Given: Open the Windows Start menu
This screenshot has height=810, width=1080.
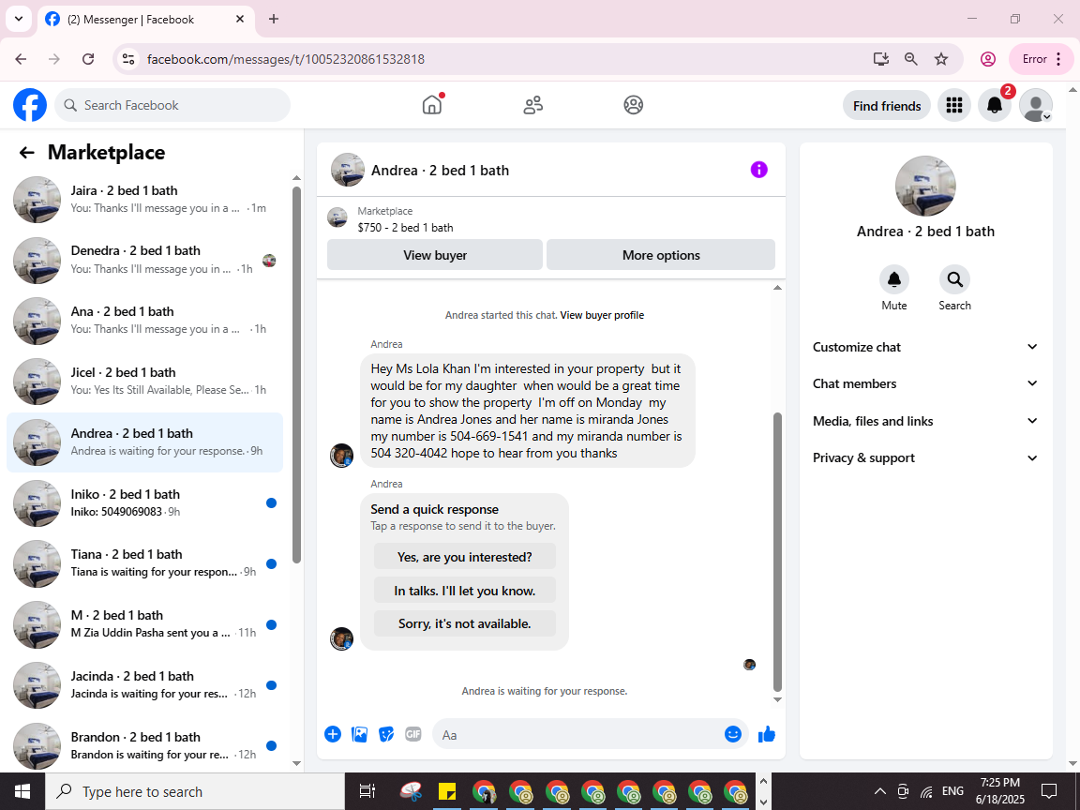Looking at the screenshot, I should point(22,791).
